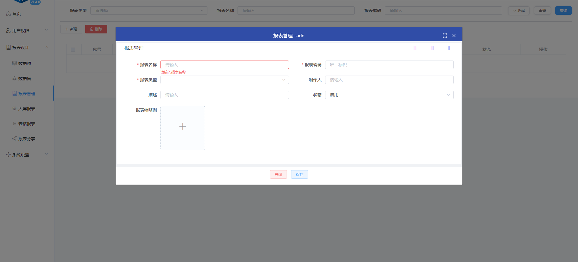Click the 关闭 button in dialog
The height and width of the screenshot is (262, 578).
(278, 174)
